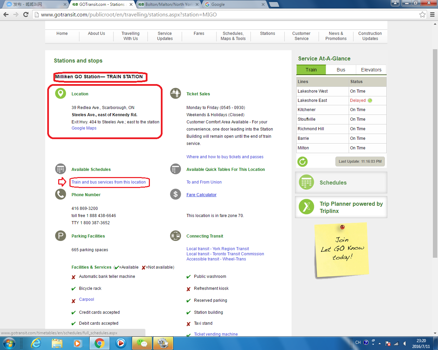This screenshot has width=438, height=350.
Task: Go back with the browser back arrow
Action: pos(6,14)
